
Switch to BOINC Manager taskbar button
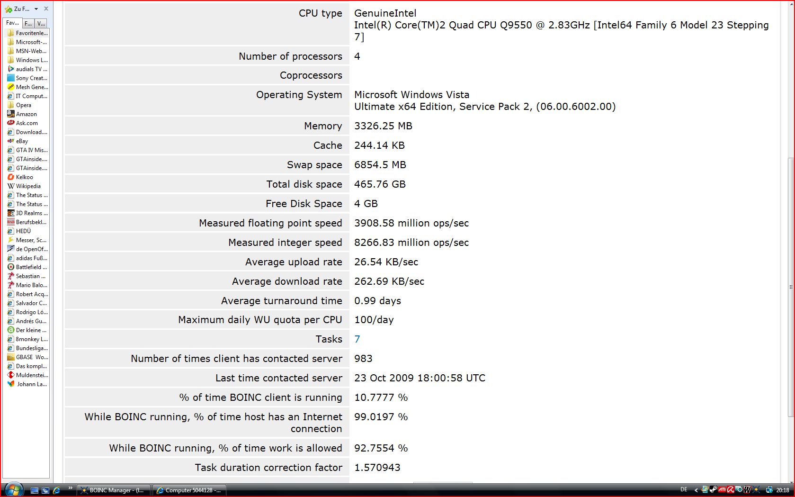(x=114, y=490)
